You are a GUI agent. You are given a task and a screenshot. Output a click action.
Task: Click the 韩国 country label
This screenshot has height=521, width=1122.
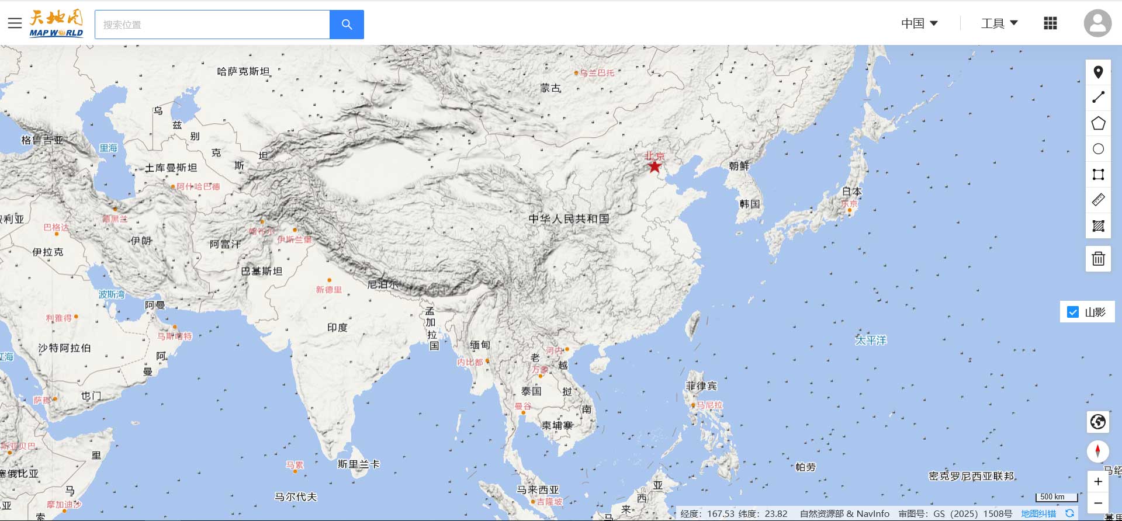pos(750,204)
